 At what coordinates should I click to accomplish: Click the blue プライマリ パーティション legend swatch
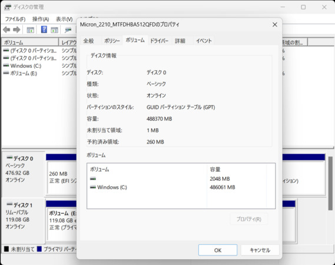click(x=39, y=249)
